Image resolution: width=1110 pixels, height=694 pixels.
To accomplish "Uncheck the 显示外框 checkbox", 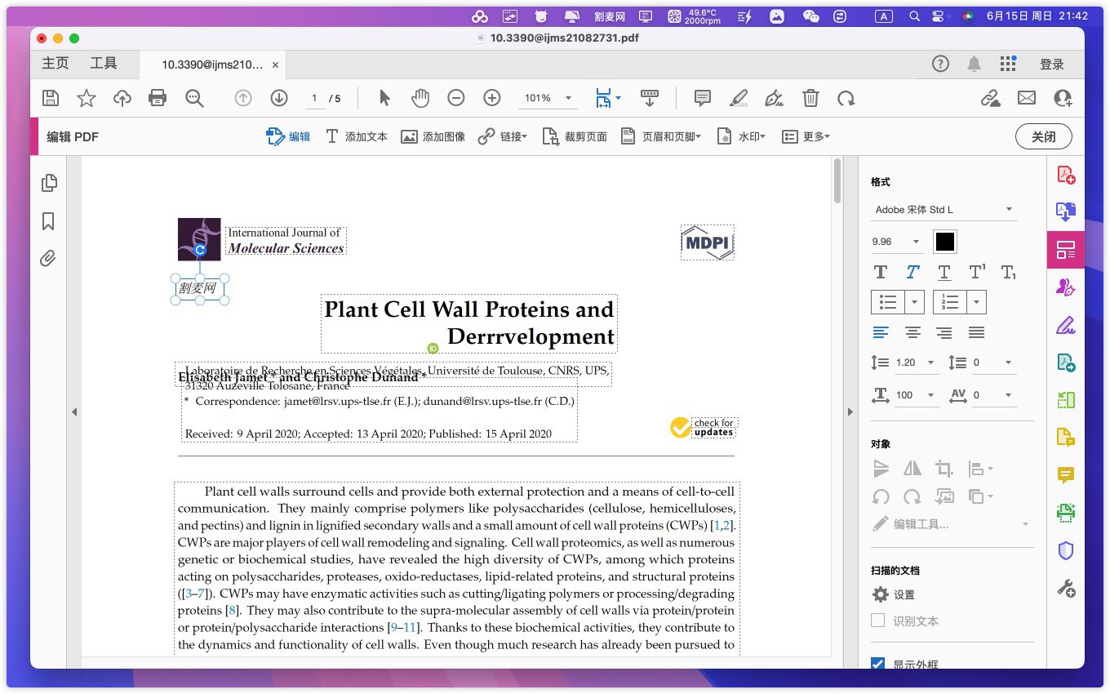I will coord(878,663).
